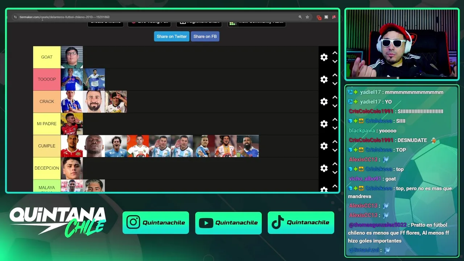Select the MI PADRE tier label
464x261 pixels.
[x=47, y=124]
